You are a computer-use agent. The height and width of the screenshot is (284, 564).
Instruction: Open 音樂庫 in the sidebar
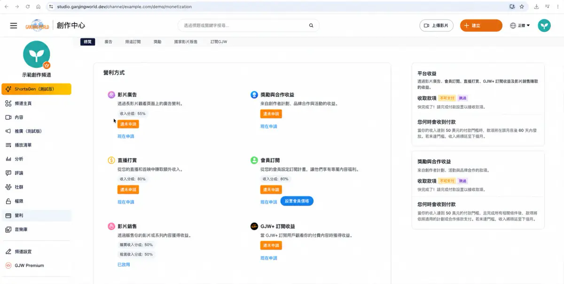36,230
